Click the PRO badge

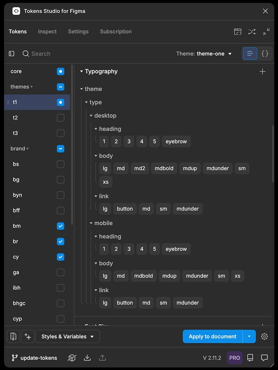[x=235, y=358]
